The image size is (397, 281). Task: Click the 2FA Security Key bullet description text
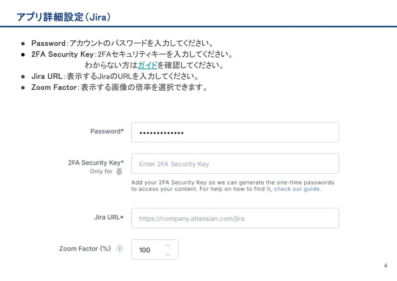[x=132, y=54]
